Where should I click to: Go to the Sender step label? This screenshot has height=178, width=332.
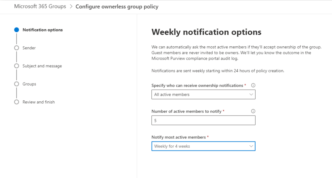[x=29, y=48]
